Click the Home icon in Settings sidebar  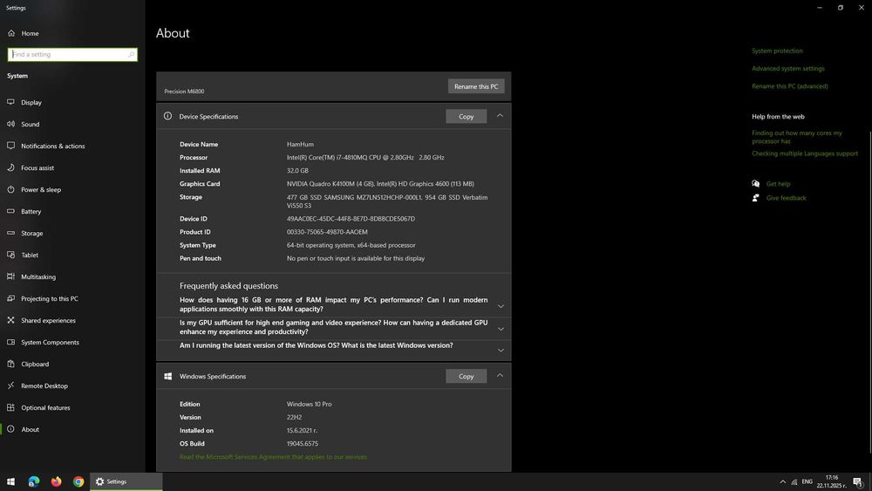11,33
